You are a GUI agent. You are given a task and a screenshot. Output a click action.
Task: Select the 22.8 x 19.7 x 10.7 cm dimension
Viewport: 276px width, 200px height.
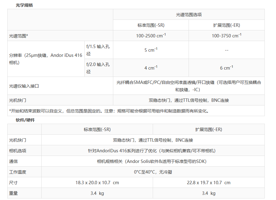209,183
